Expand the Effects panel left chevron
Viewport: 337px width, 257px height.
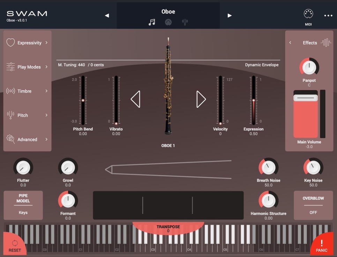pyautogui.click(x=290, y=42)
